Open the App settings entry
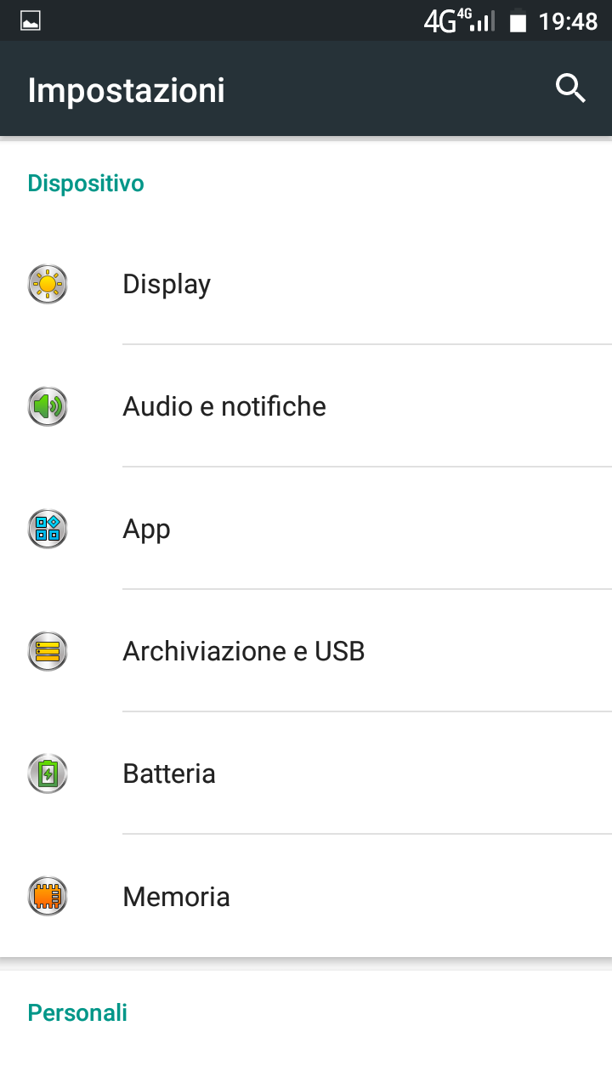The width and height of the screenshot is (612, 1088). click(x=147, y=529)
